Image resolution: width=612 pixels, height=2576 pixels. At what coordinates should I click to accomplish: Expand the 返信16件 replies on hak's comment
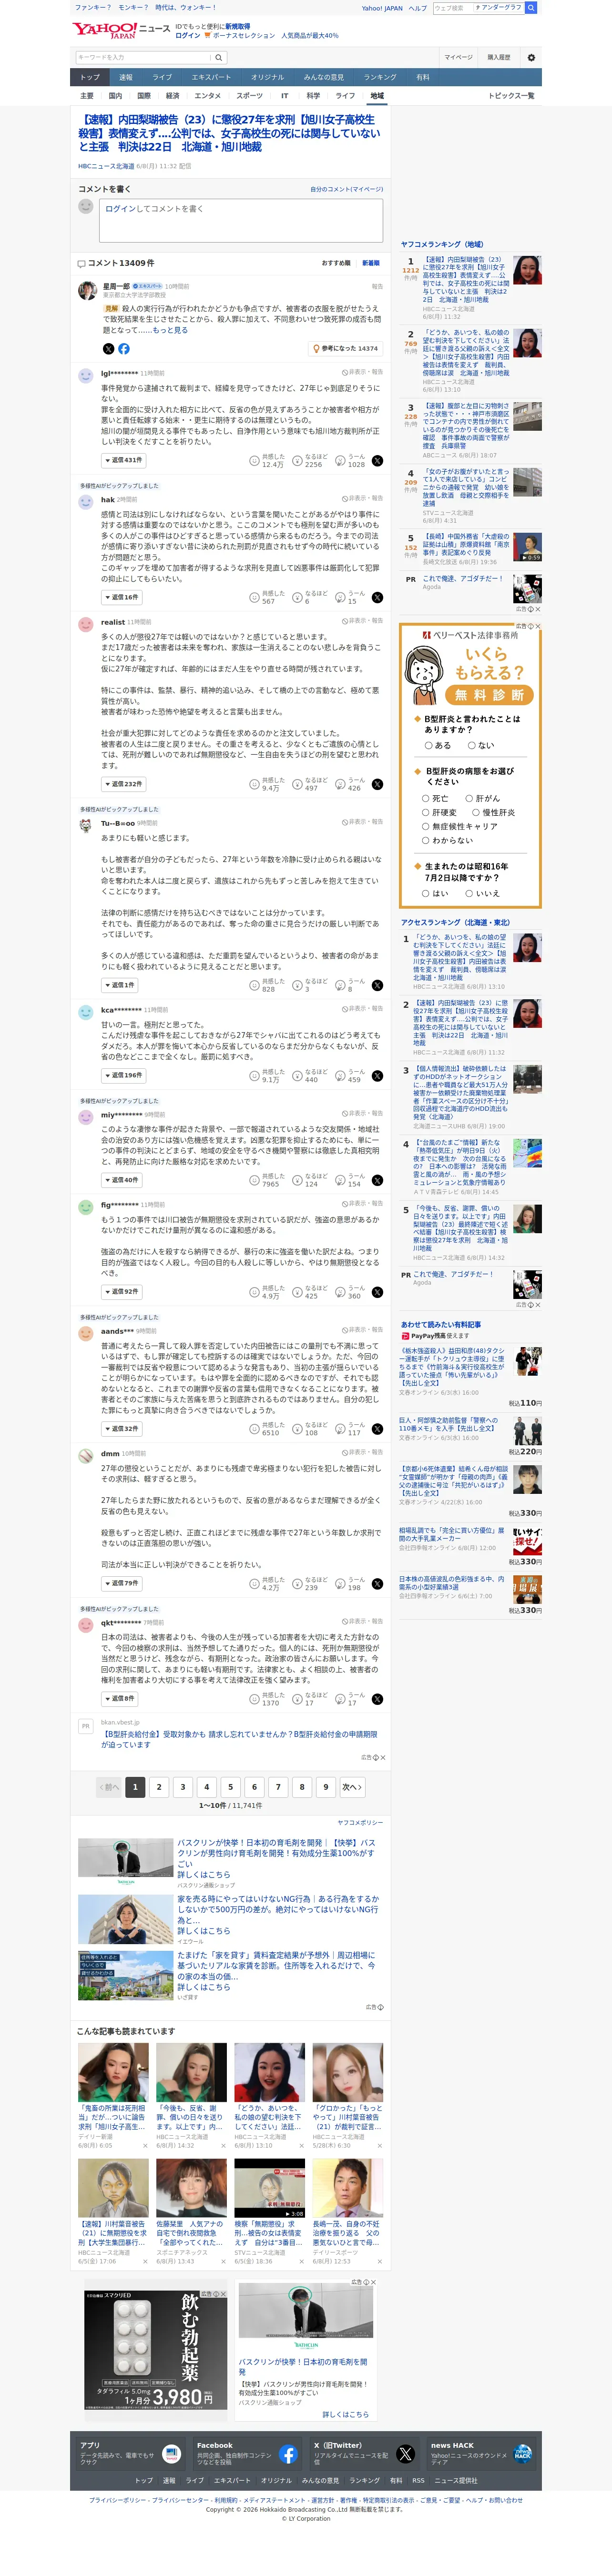(x=121, y=597)
